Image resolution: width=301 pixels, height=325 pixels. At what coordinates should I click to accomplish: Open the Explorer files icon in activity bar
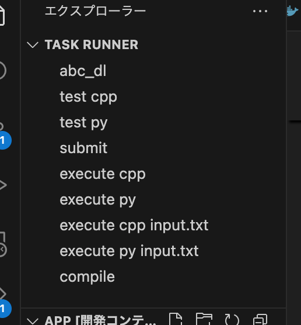coord(2,16)
